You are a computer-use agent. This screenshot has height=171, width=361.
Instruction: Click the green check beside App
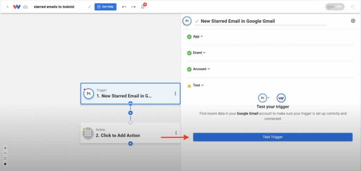(189, 37)
